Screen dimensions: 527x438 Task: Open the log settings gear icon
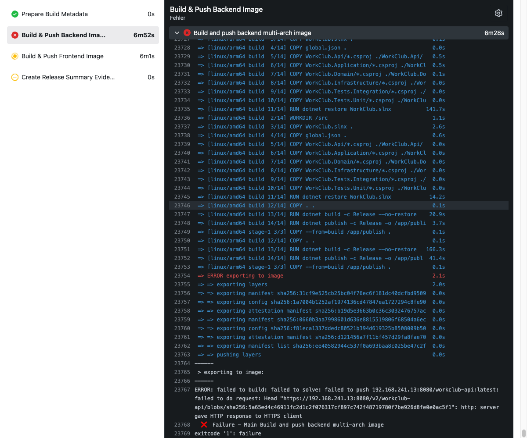click(498, 13)
